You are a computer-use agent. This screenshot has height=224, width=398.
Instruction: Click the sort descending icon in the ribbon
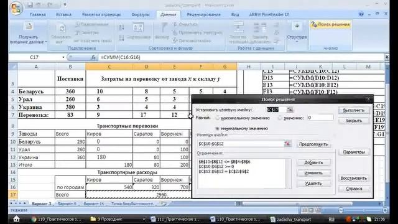122,38
